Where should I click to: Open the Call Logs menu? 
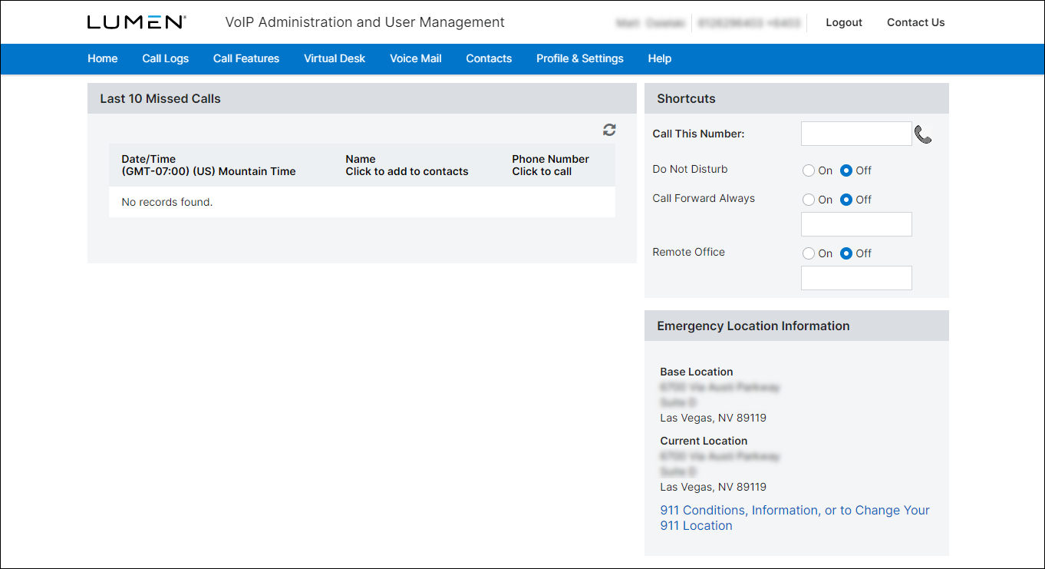(x=165, y=58)
